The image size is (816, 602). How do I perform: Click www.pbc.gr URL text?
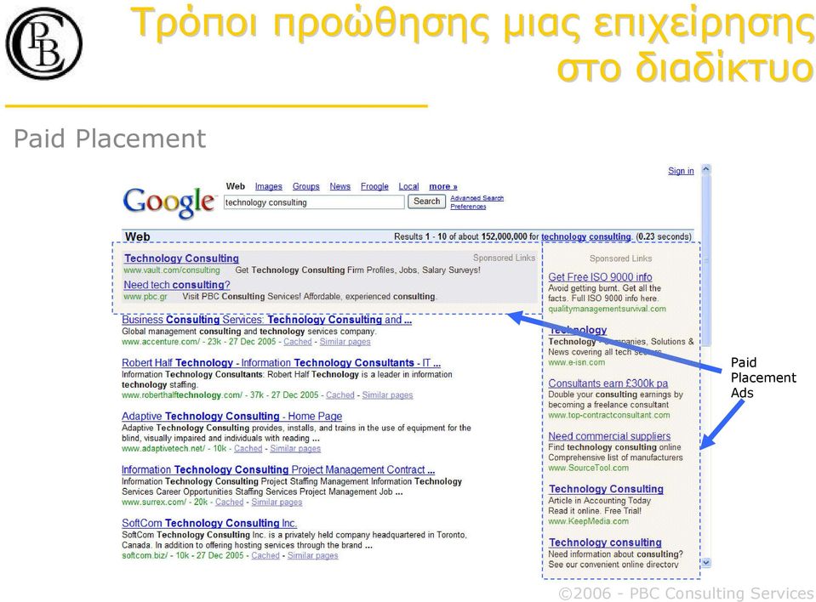point(146,297)
